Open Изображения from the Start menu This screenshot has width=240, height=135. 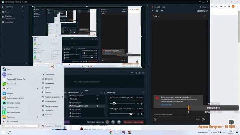(x=48, y=83)
